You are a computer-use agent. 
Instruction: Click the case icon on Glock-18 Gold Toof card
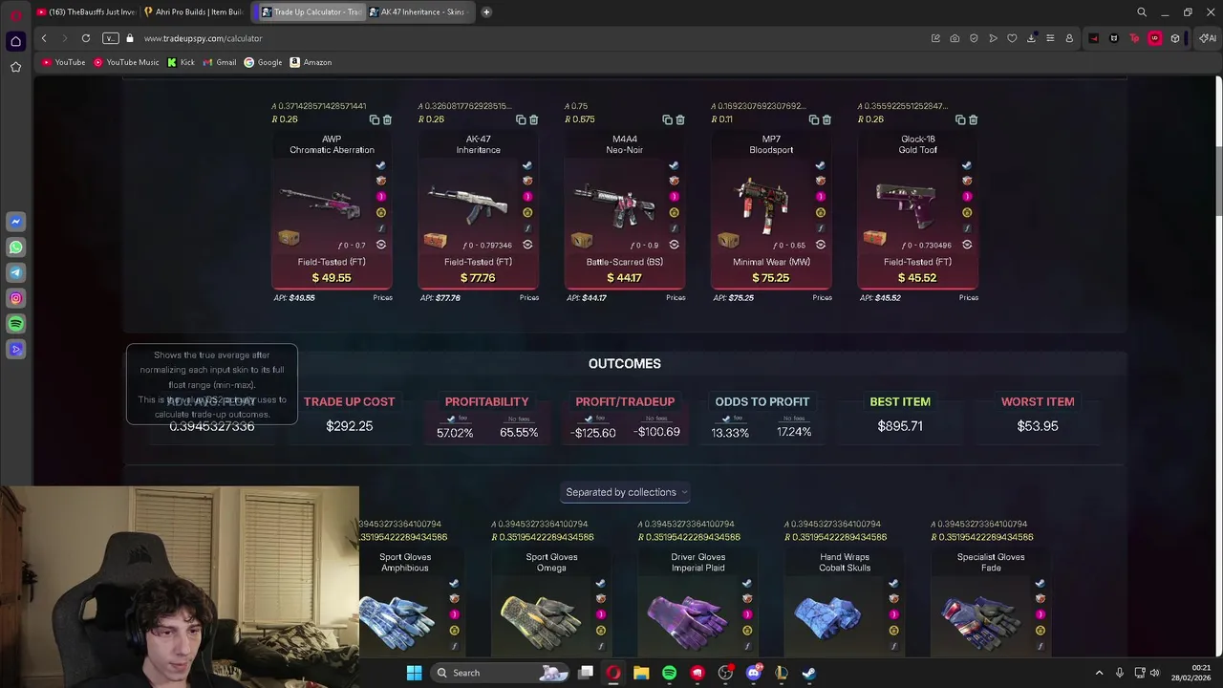point(874,240)
